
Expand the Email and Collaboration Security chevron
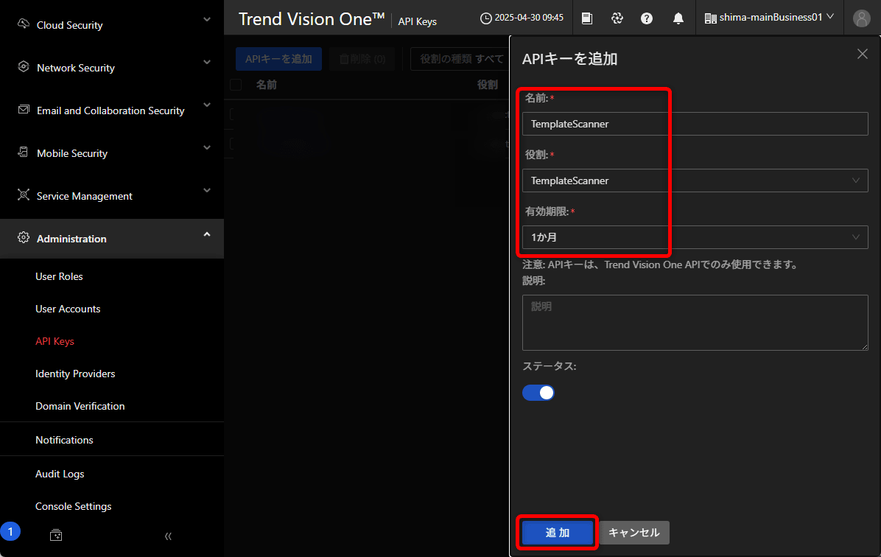(207, 105)
